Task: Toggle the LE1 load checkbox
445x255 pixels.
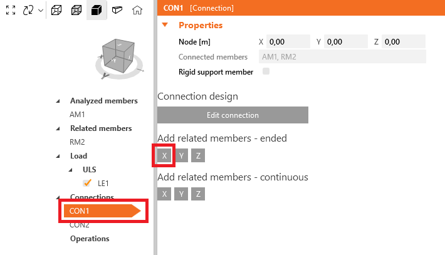Action: (88, 183)
